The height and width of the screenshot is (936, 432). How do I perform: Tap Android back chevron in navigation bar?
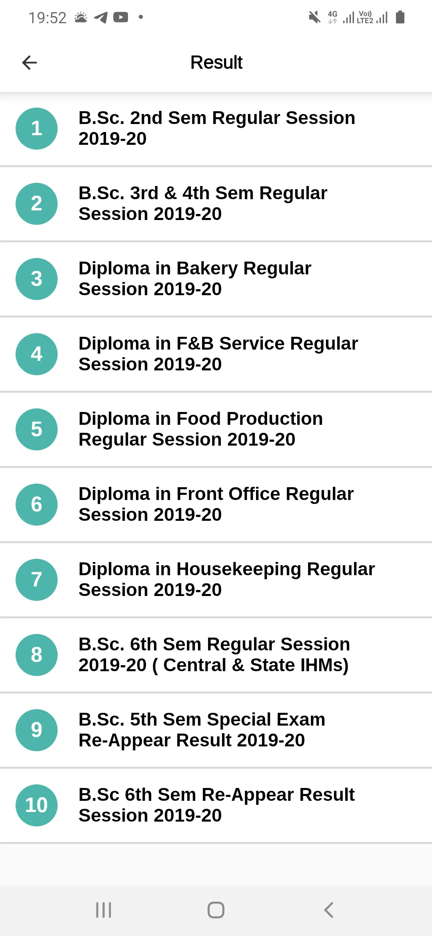(x=328, y=910)
